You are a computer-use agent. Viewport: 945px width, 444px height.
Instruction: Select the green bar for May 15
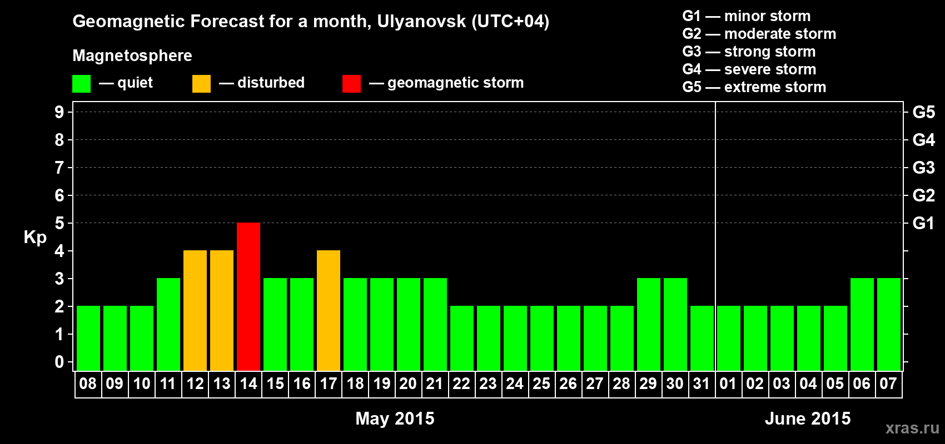pyautogui.click(x=275, y=324)
